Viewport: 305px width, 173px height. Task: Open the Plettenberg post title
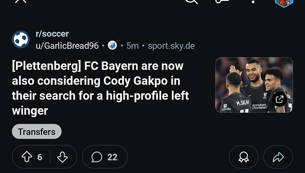(x=100, y=88)
